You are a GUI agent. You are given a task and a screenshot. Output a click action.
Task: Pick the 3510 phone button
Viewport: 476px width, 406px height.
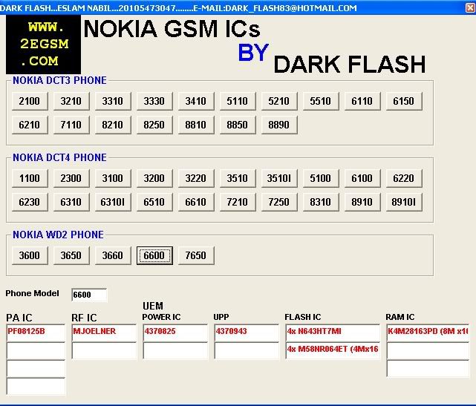tap(238, 178)
